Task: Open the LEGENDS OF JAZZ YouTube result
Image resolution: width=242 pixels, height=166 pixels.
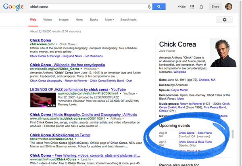Action: [x=78, y=90]
